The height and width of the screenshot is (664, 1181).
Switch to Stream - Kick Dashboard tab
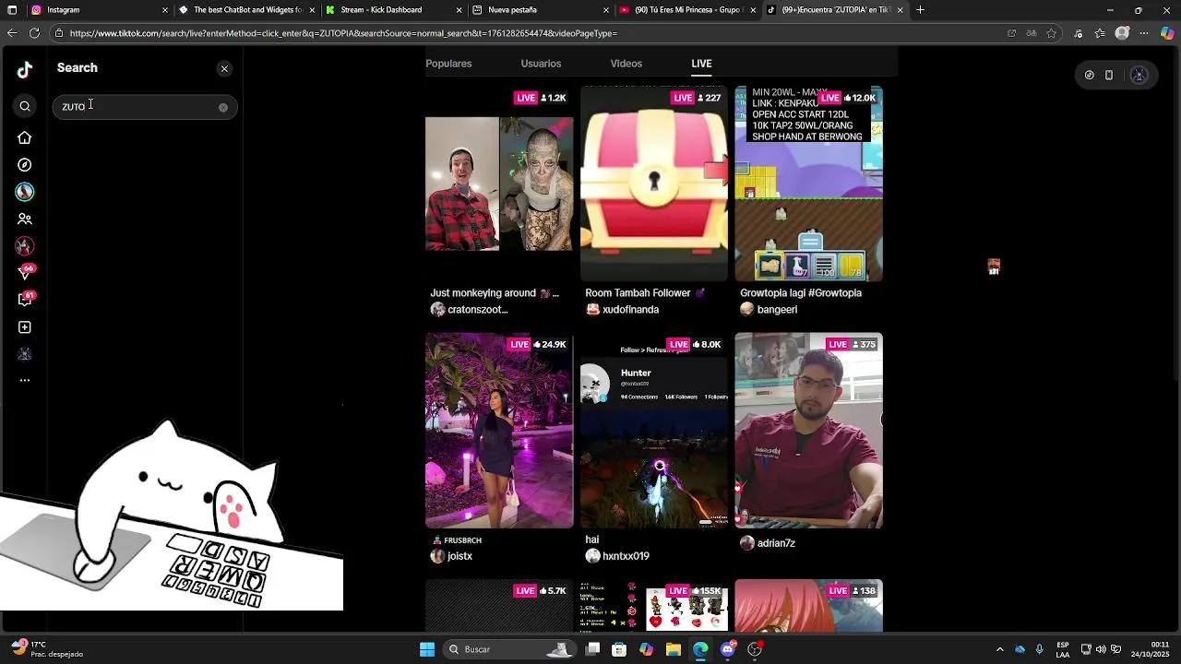coord(394,10)
